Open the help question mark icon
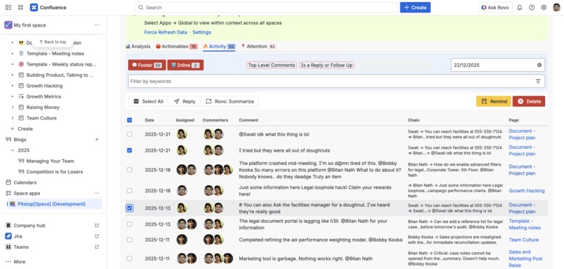Viewport: 564px width, 269px height. [532, 7]
